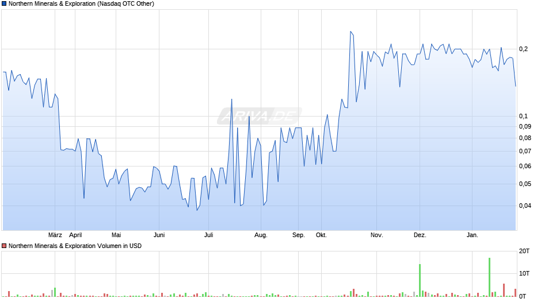Click the red volume legend square

(x=4, y=246)
